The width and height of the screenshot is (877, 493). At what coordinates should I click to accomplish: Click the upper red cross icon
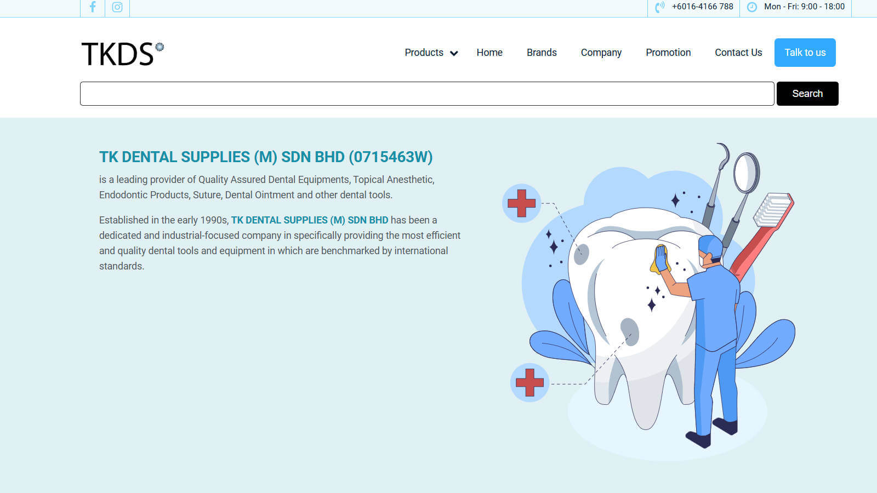pos(521,203)
